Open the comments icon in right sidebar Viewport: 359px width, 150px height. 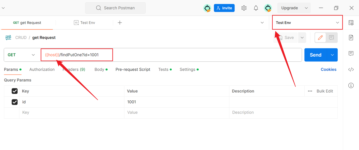tap(351, 54)
